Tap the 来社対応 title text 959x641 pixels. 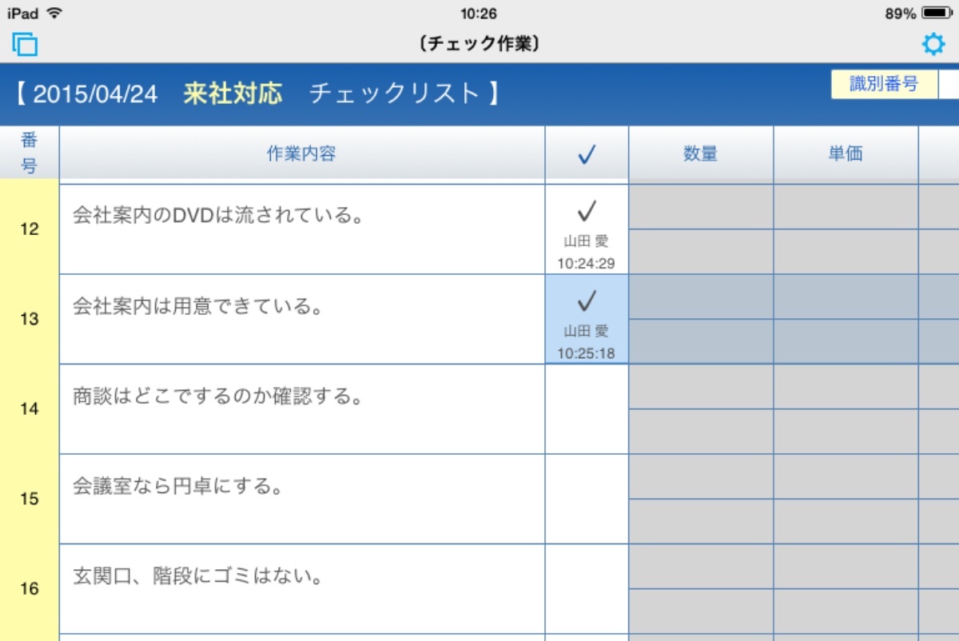233,94
